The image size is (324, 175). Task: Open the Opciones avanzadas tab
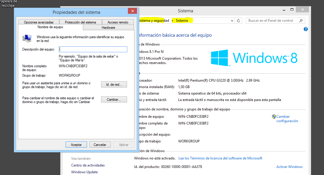click(39, 22)
